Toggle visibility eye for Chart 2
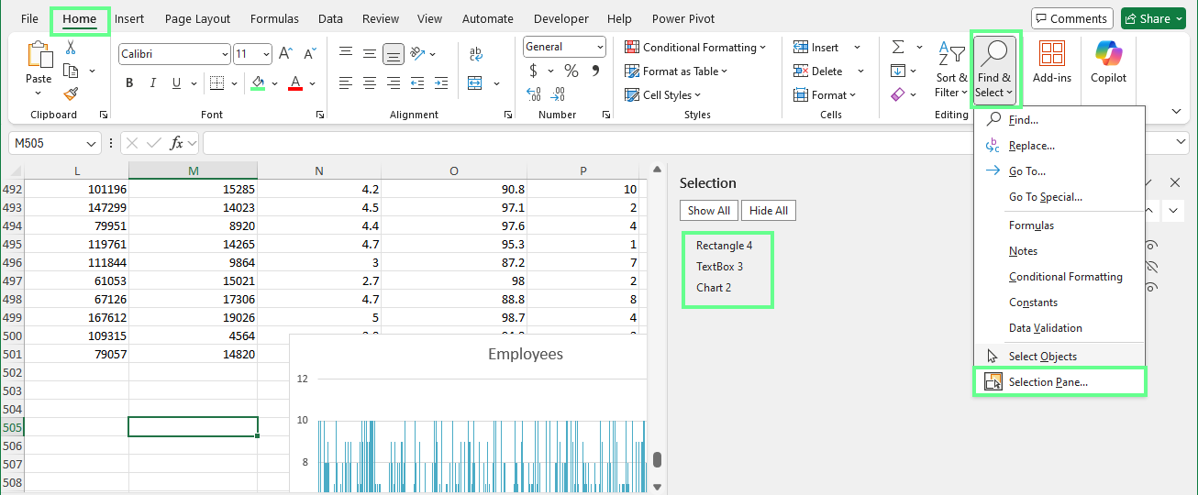 point(1151,288)
